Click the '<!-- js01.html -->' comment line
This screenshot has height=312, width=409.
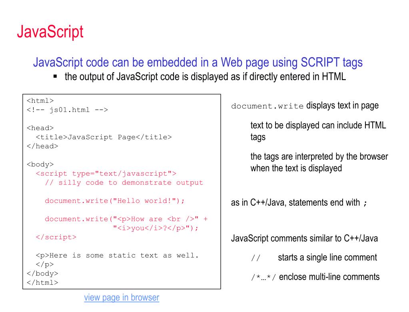click(67, 110)
